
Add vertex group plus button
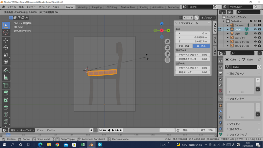point(258,80)
